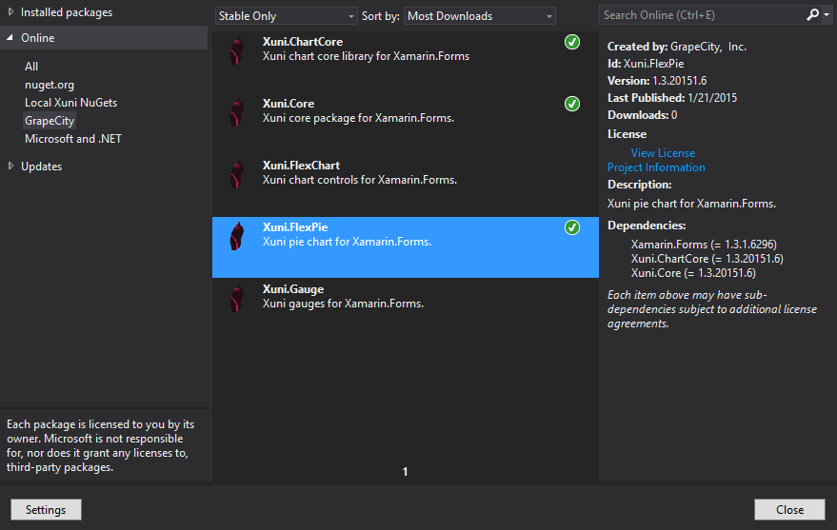The height and width of the screenshot is (530, 837).
Task: Expand the Installed packages section
Action: (11, 12)
